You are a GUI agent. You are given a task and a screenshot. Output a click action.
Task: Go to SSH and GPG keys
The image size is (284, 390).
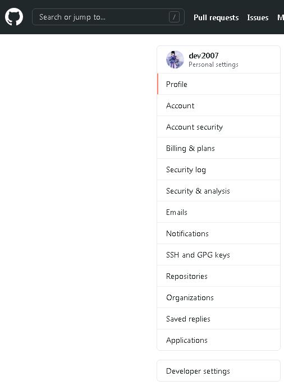218,255
